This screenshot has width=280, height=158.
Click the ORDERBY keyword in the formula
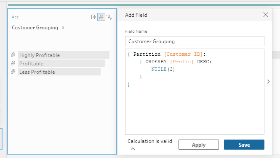tap(156, 62)
